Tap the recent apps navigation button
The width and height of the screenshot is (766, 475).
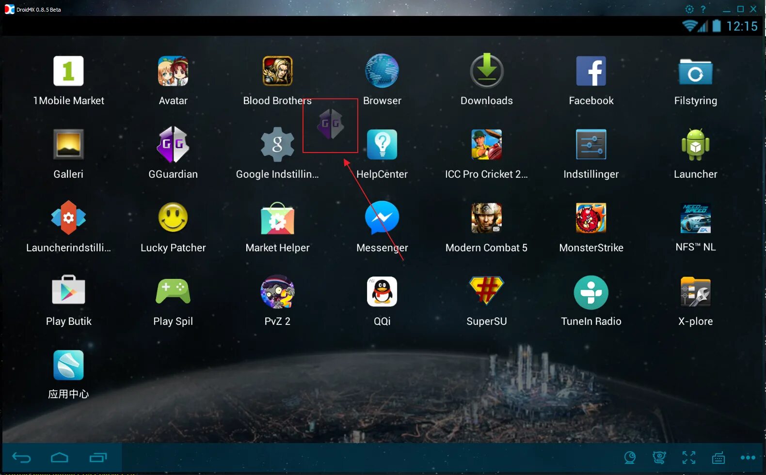(98, 458)
